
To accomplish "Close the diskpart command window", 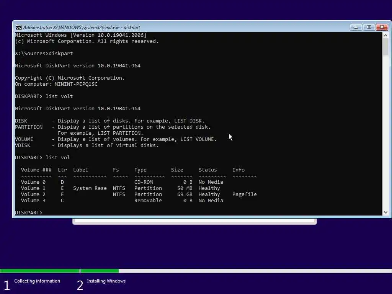I will [x=382, y=27].
